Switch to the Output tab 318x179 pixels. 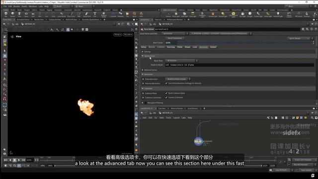(x=213, y=47)
